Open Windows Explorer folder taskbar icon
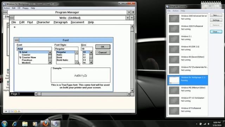Image resolution: width=225 pixels, height=127 pixels. 25,124
